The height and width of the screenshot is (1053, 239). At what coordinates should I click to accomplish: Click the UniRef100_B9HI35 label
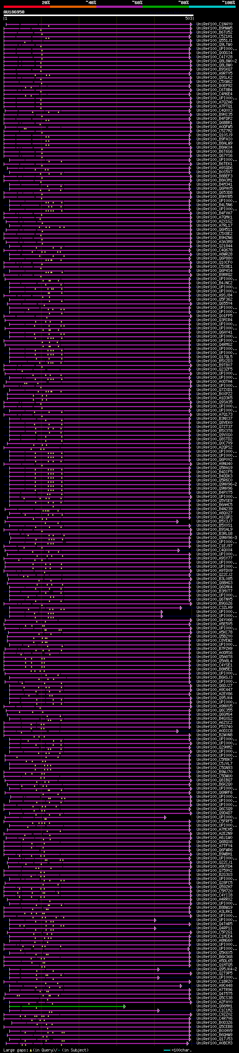214,114
